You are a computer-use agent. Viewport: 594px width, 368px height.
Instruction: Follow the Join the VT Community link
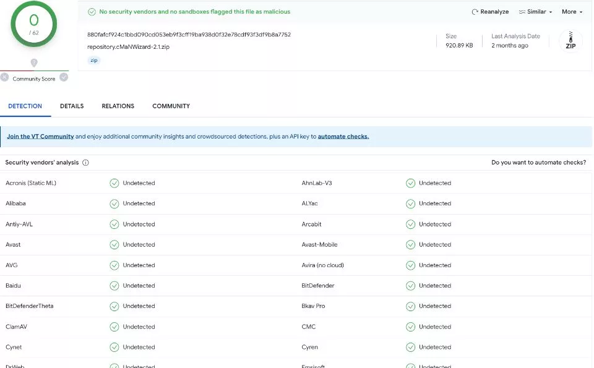(x=40, y=136)
